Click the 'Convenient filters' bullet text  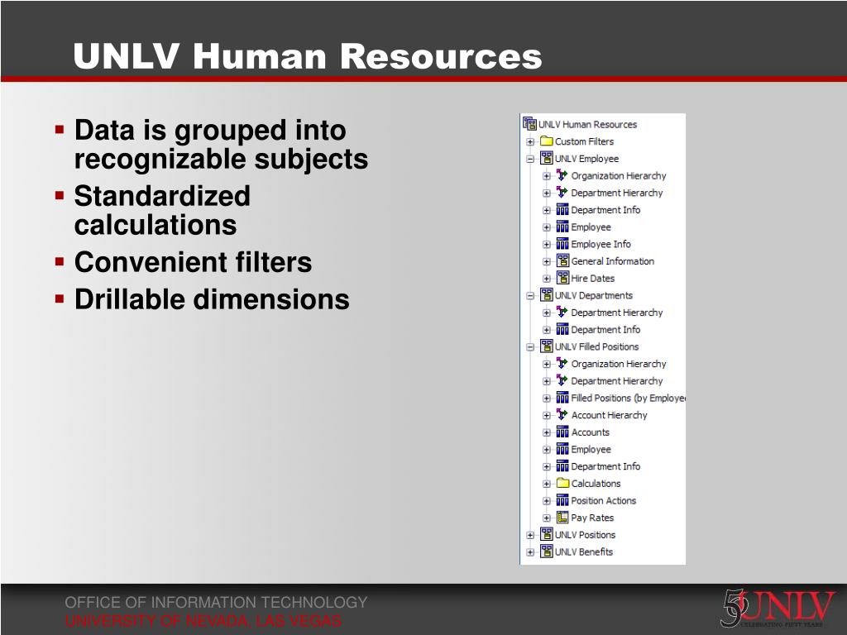point(193,262)
